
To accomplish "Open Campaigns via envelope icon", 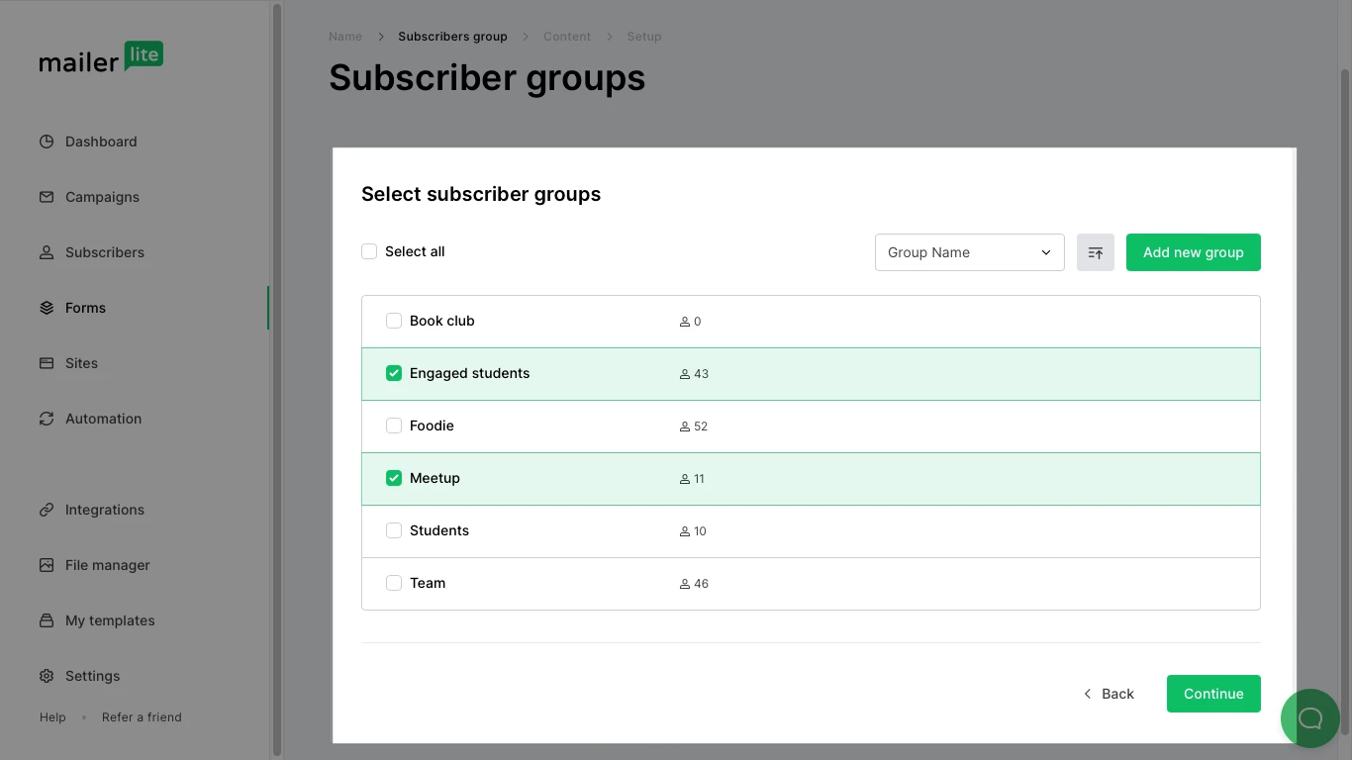I will 47,197.
